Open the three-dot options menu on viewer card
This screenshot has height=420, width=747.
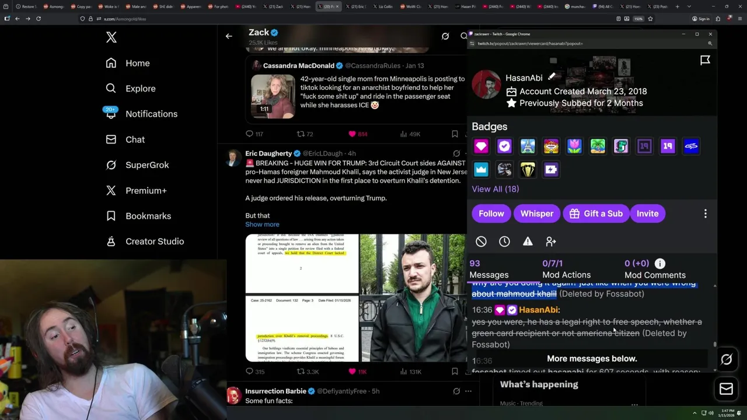point(705,213)
